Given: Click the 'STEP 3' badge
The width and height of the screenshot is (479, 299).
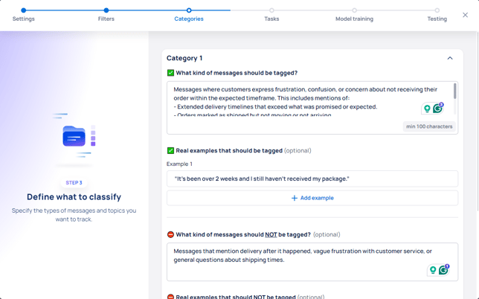Looking at the screenshot, I should point(74,183).
